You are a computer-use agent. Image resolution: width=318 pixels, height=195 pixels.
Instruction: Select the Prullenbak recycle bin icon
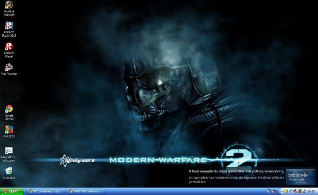[9, 173]
